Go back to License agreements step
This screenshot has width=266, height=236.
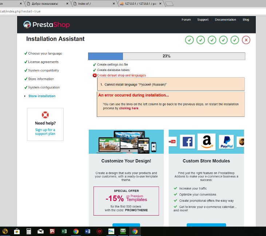pyautogui.click(x=43, y=62)
